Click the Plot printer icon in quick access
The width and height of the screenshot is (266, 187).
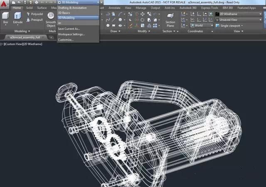pos(37,2)
